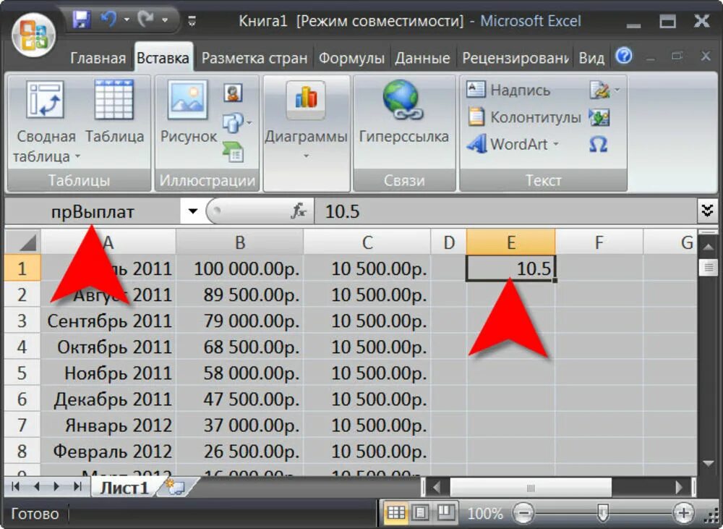Insert an object icon
Image resolution: width=723 pixels, height=529 pixels.
tap(599, 117)
